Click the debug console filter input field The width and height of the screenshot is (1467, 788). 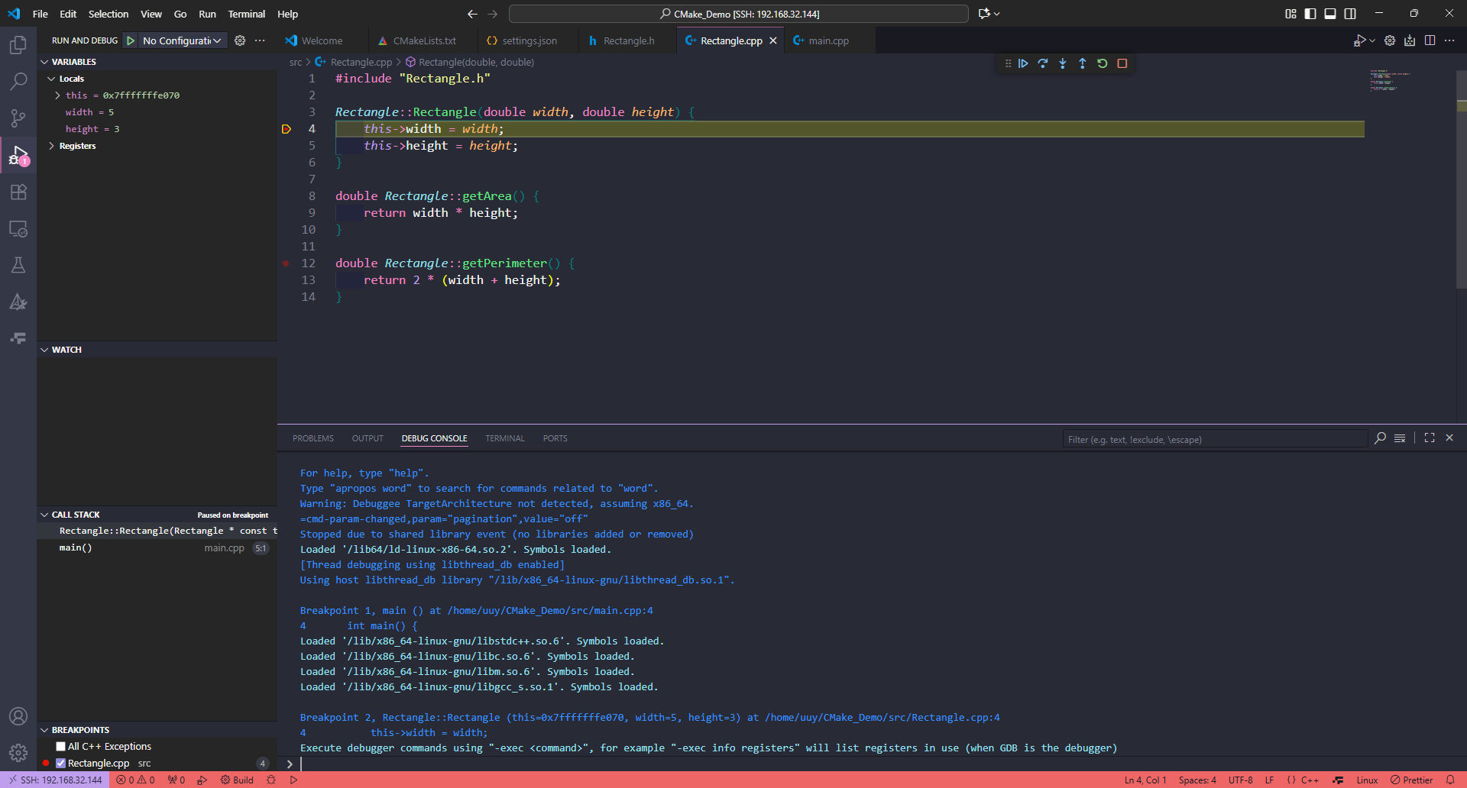coord(1213,439)
